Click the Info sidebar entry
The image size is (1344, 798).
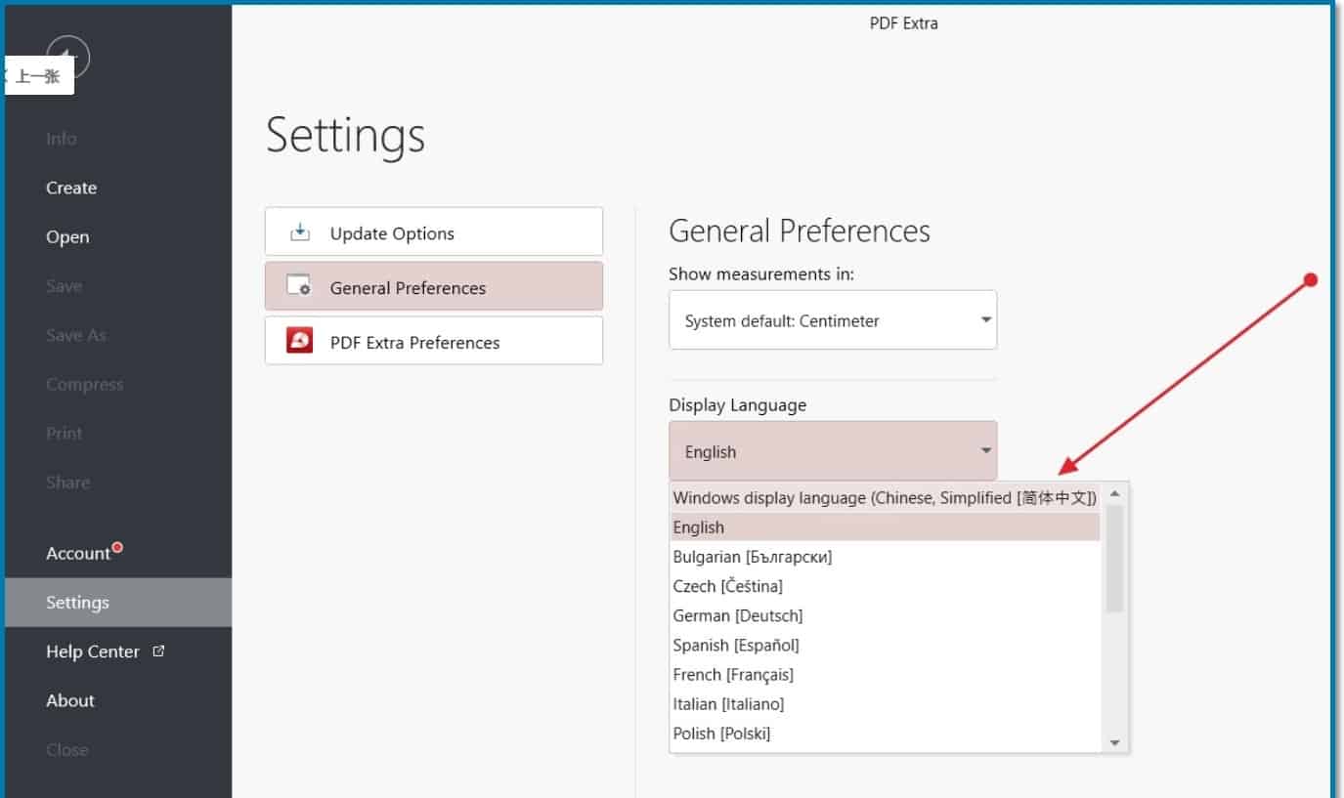click(x=61, y=139)
